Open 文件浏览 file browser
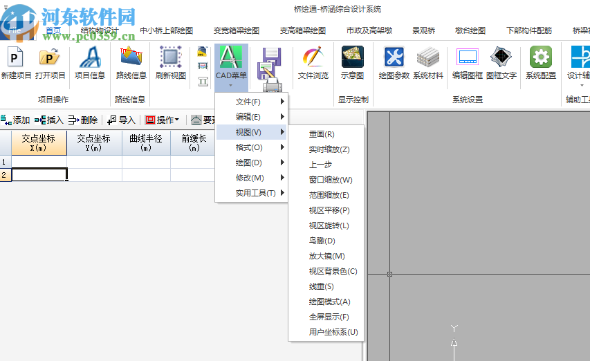The image size is (590, 361). (x=313, y=63)
